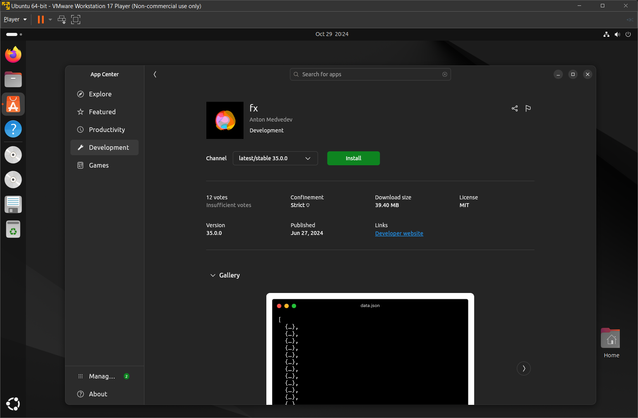The width and height of the screenshot is (638, 418).
Task: Open the data.json gallery screenshot
Action: point(370,349)
